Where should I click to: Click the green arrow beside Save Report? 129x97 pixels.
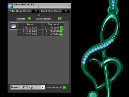60,19
